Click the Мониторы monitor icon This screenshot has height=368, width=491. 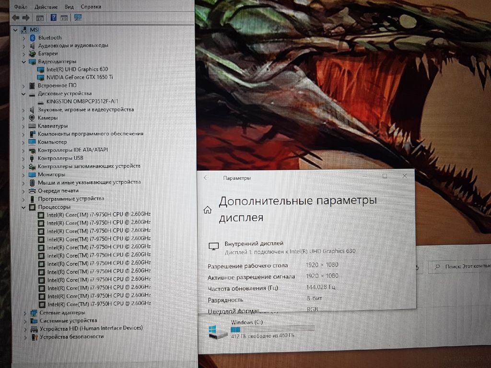[32, 174]
